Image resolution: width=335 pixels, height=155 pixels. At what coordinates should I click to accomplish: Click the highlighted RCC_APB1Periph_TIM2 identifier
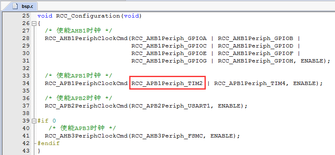click(x=167, y=83)
